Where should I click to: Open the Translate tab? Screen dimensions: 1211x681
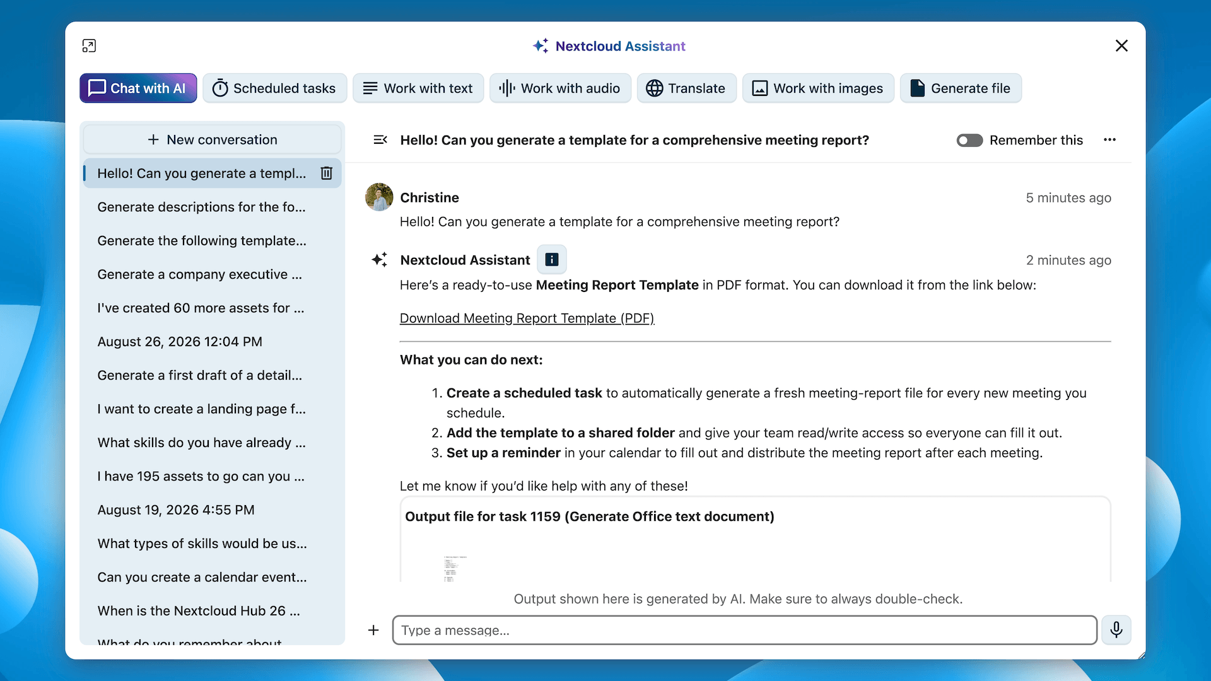tap(686, 88)
